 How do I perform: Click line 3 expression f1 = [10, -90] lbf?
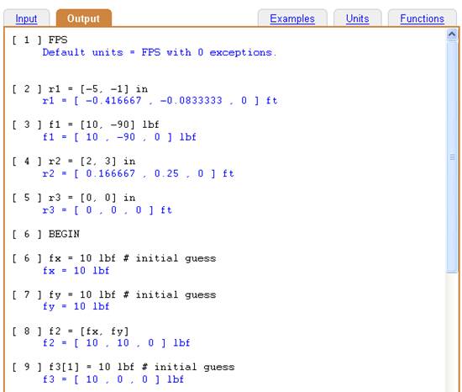(x=103, y=124)
